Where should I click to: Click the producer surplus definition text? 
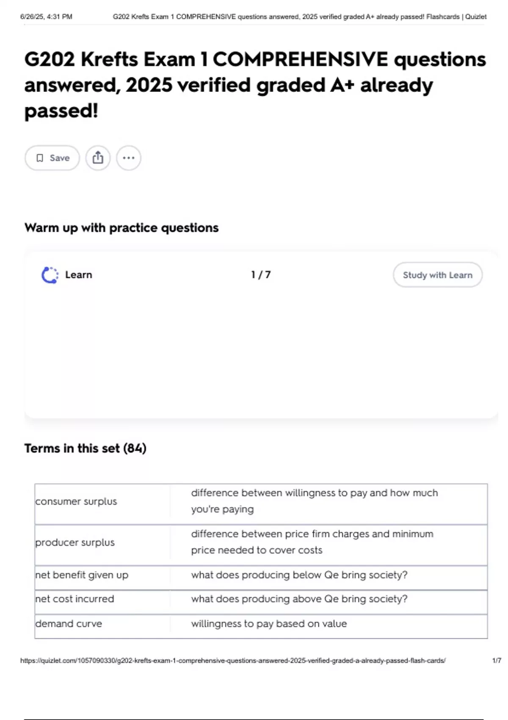coord(312,542)
